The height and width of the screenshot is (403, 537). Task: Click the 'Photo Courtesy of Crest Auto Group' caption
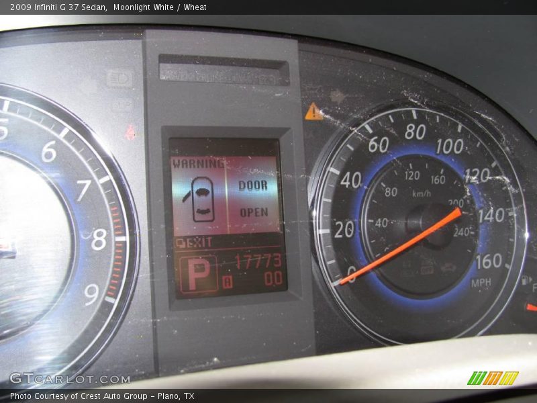coord(79,396)
